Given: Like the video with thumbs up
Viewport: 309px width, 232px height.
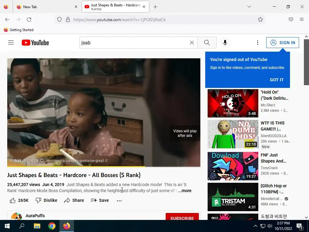Looking at the screenshot, I should pyautogui.click(x=19, y=200).
